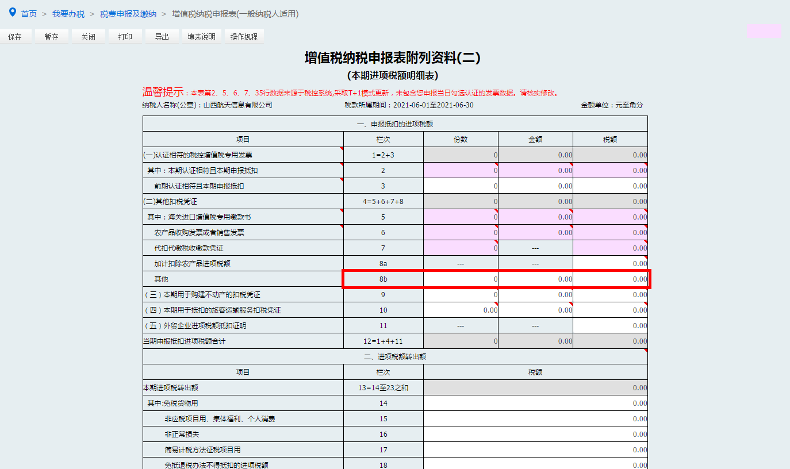Edit row 3 税额 field
Image resolution: width=790 pixels, height=469 pixels.
tap(611, 186)
